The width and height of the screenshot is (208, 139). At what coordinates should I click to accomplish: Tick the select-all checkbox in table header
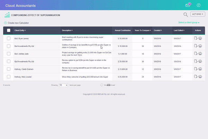pos(9,31)
